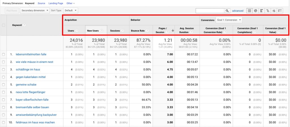The image size is (290, 127).
Task: Select Landing Page primary dimension
Action: pos(56,3)
